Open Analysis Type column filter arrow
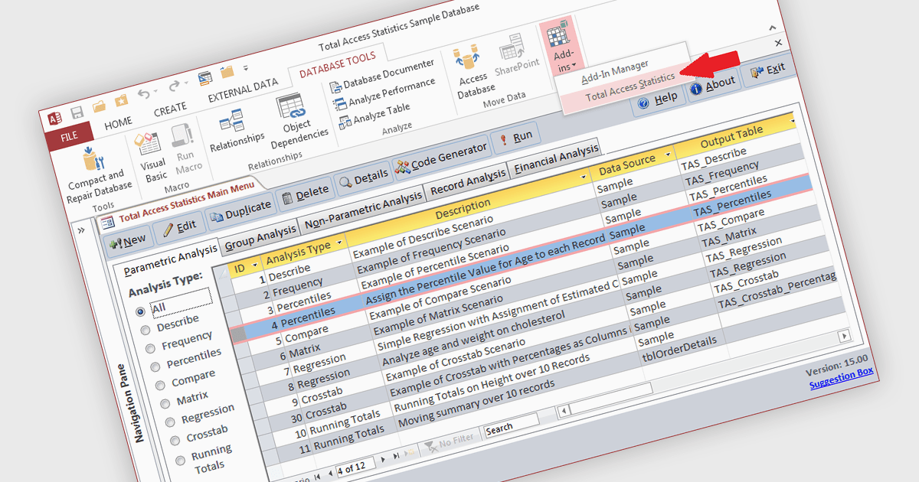The width and height of the screenshot is (919, 482). (x=341, y=242)
